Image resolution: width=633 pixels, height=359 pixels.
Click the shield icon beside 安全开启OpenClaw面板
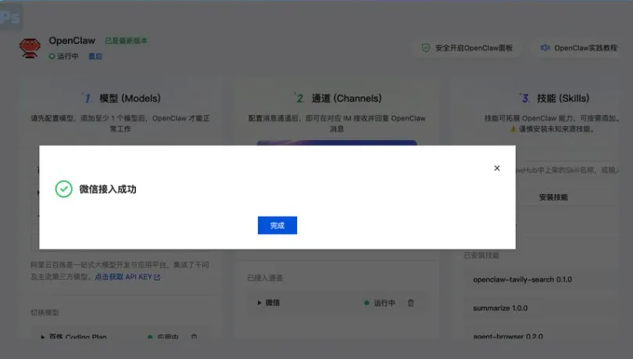pos(426,48)
